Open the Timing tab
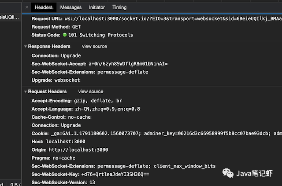The height and width of the screenshot is (186, 282). (x=119, y=7)
